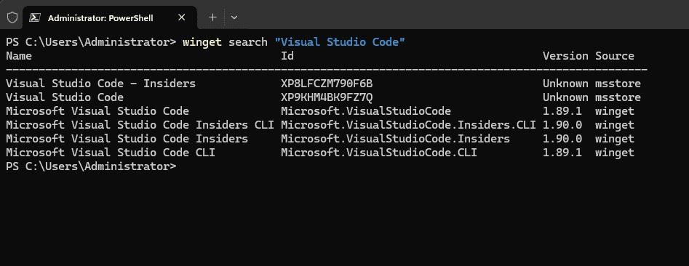This screenshot has height=266, width=689.
Task: Click the "Source" column header
Action: pyautogui.click(x=615, y=56)
